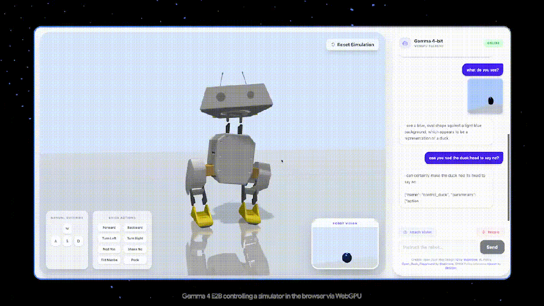Open the image thumbnail in the chat
Viewport: 544px width, 306px height.
tap(485, 96)
